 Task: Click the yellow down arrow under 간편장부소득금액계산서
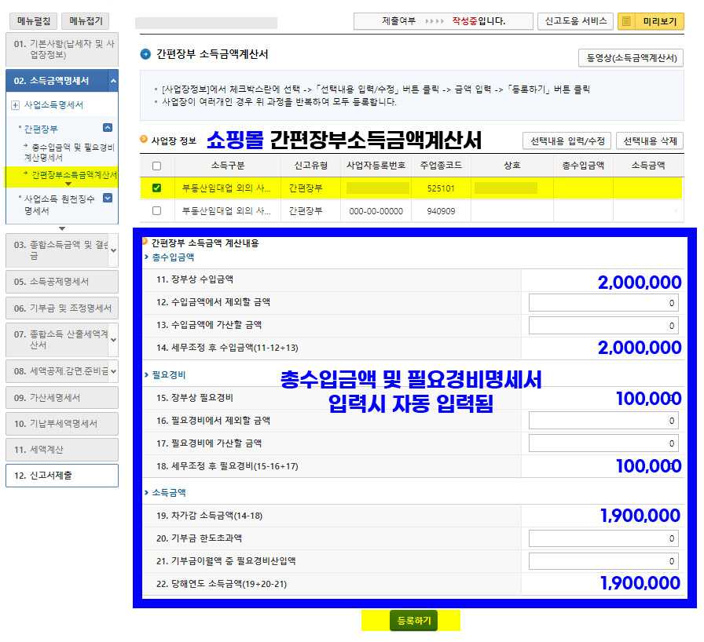click(x=68, y=184)
